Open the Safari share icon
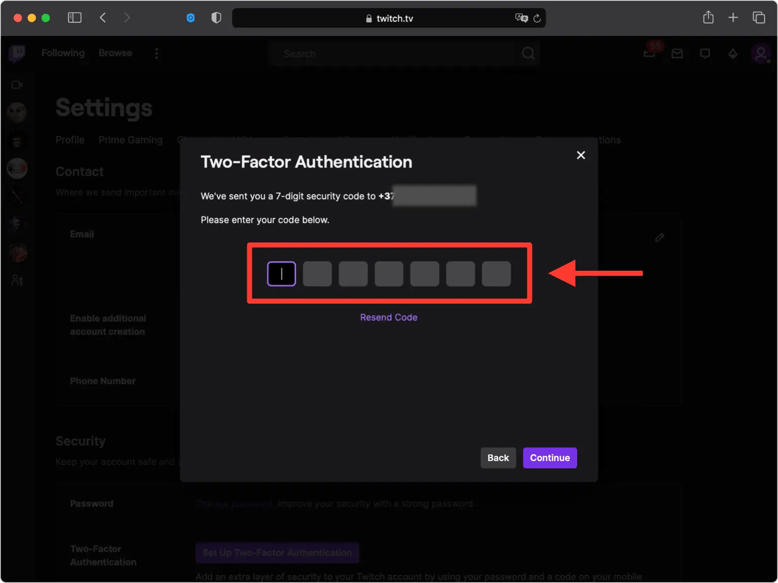Image resolution: width=778 pixels, height=583 pixels. click(708, 18)
